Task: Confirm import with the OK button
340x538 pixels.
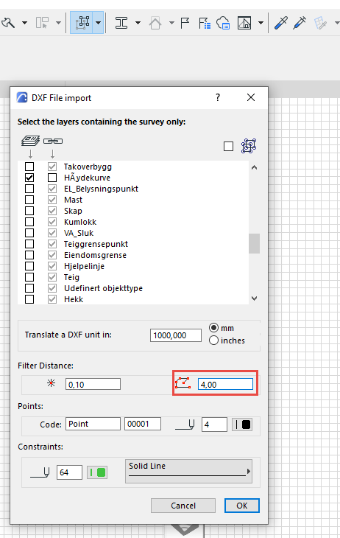Action: click(x=242, y=506)
